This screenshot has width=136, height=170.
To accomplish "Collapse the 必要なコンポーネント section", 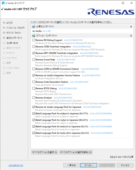I will 131,26.
